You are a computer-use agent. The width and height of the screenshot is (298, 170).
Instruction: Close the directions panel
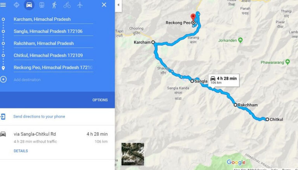[x=104, y=5]
